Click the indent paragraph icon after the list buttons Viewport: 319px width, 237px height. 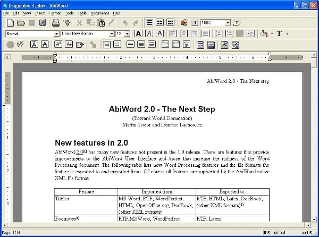pyautogui.click(x=250, y=33)
